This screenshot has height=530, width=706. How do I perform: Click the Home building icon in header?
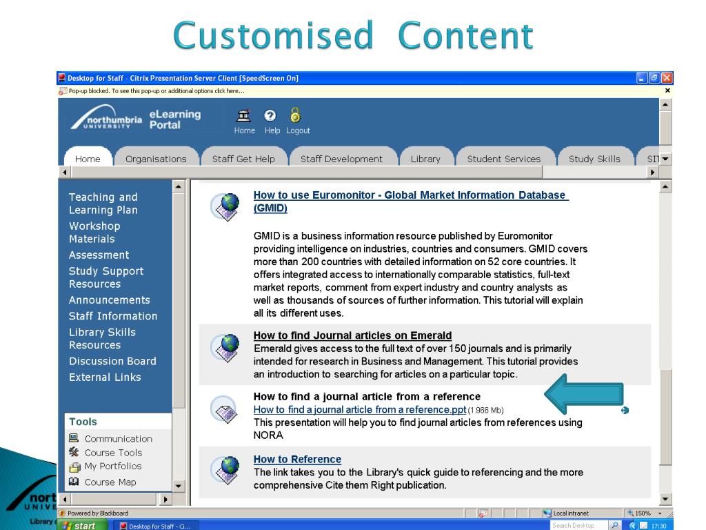click(x=243, y=116)
